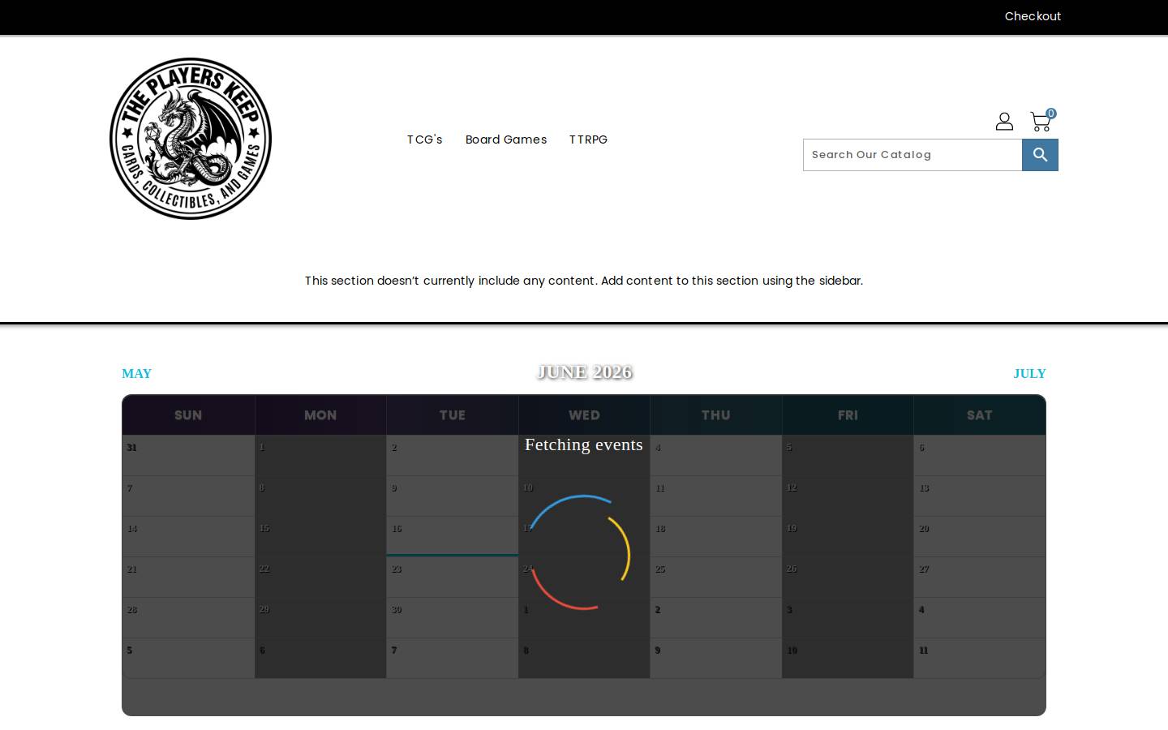Click the MON column header
Image resolution: width=1168 pixels, height=730 pixels.
[320, 415]
